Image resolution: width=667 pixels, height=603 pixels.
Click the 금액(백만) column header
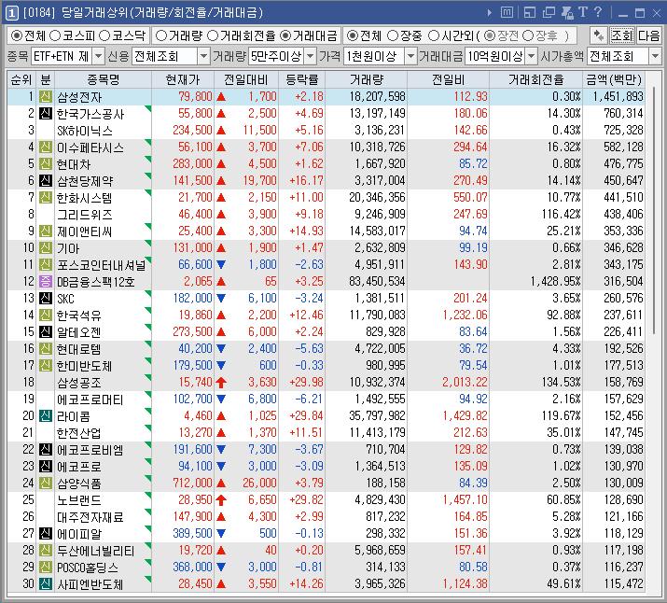point(614,79)
